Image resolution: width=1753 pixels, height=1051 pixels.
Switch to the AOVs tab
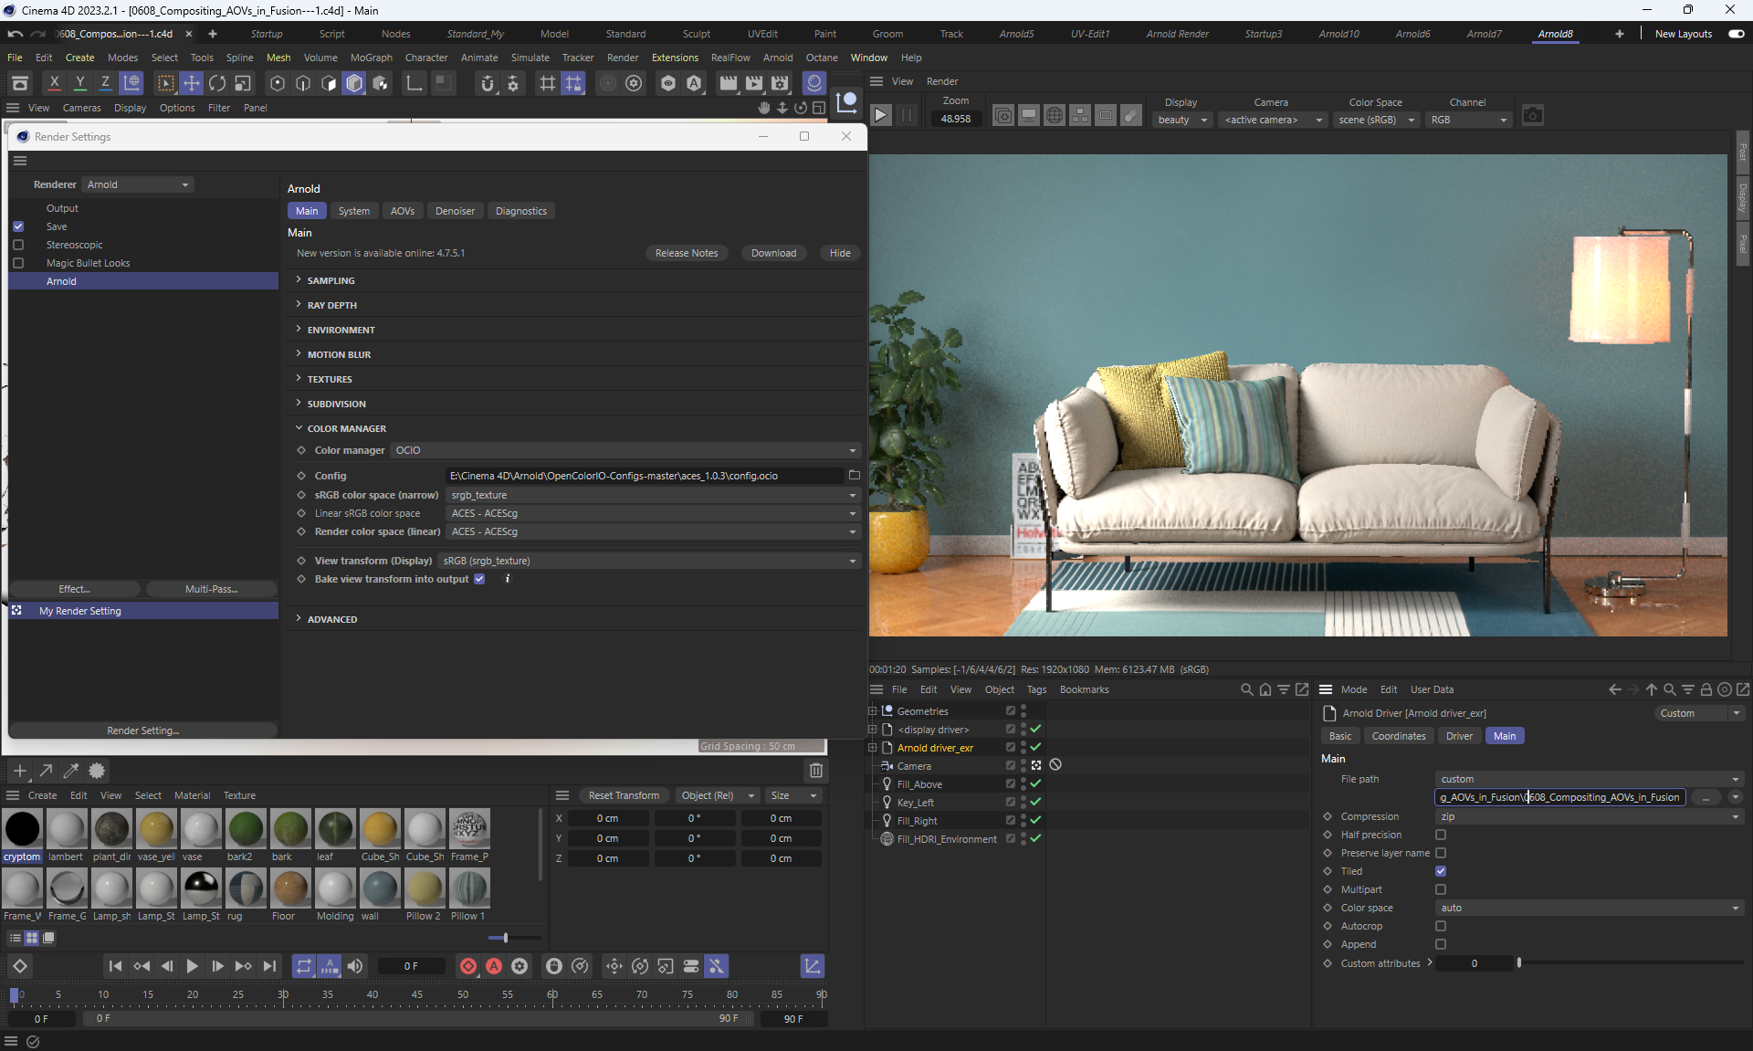402,211
